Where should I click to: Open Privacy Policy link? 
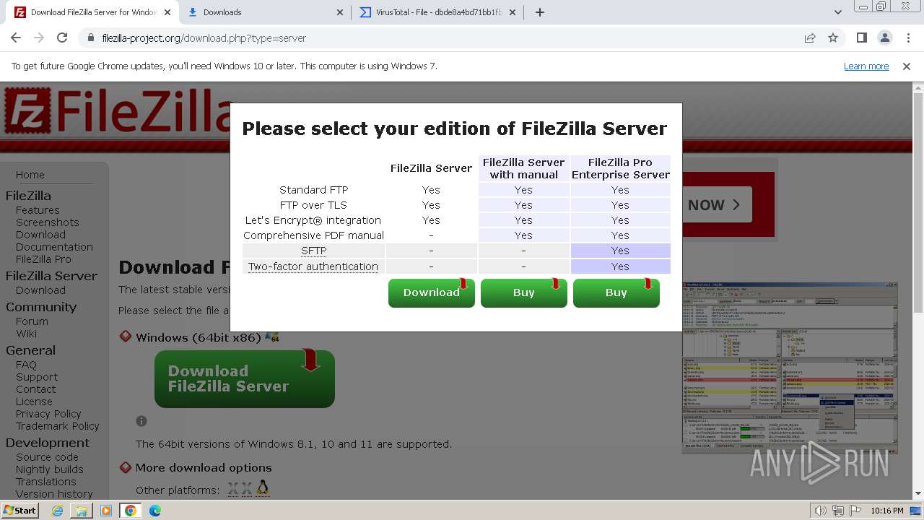[48, 414]
